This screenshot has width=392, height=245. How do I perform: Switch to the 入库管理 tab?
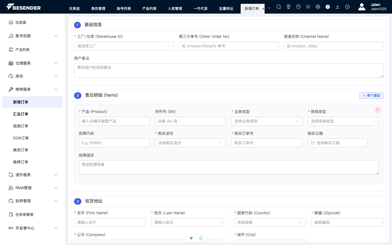tap(175, 9)
